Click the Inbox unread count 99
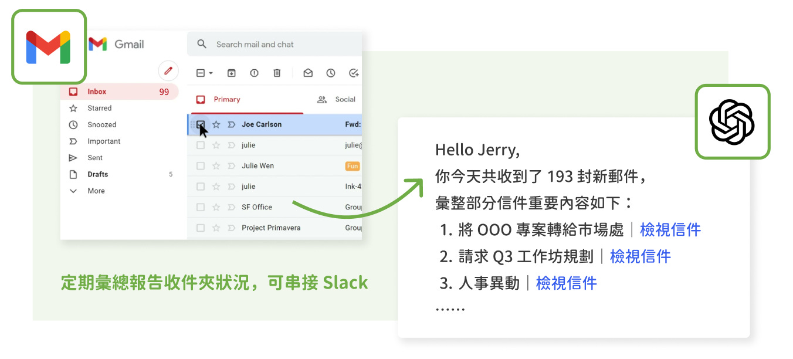The image size is (793, 359). tap(164, 92)
